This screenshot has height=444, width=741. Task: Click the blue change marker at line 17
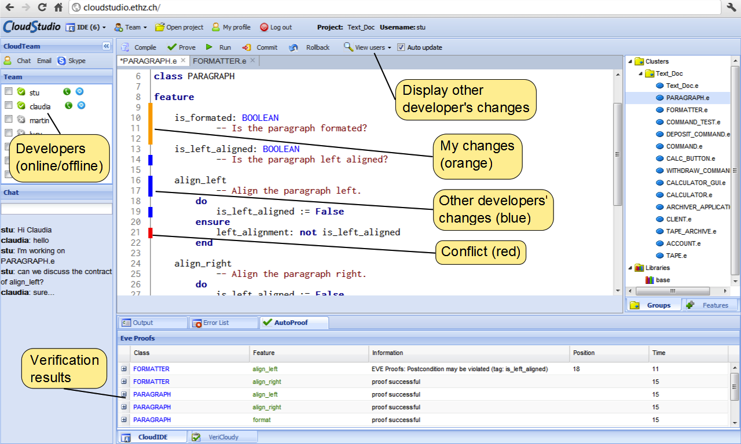151,186
